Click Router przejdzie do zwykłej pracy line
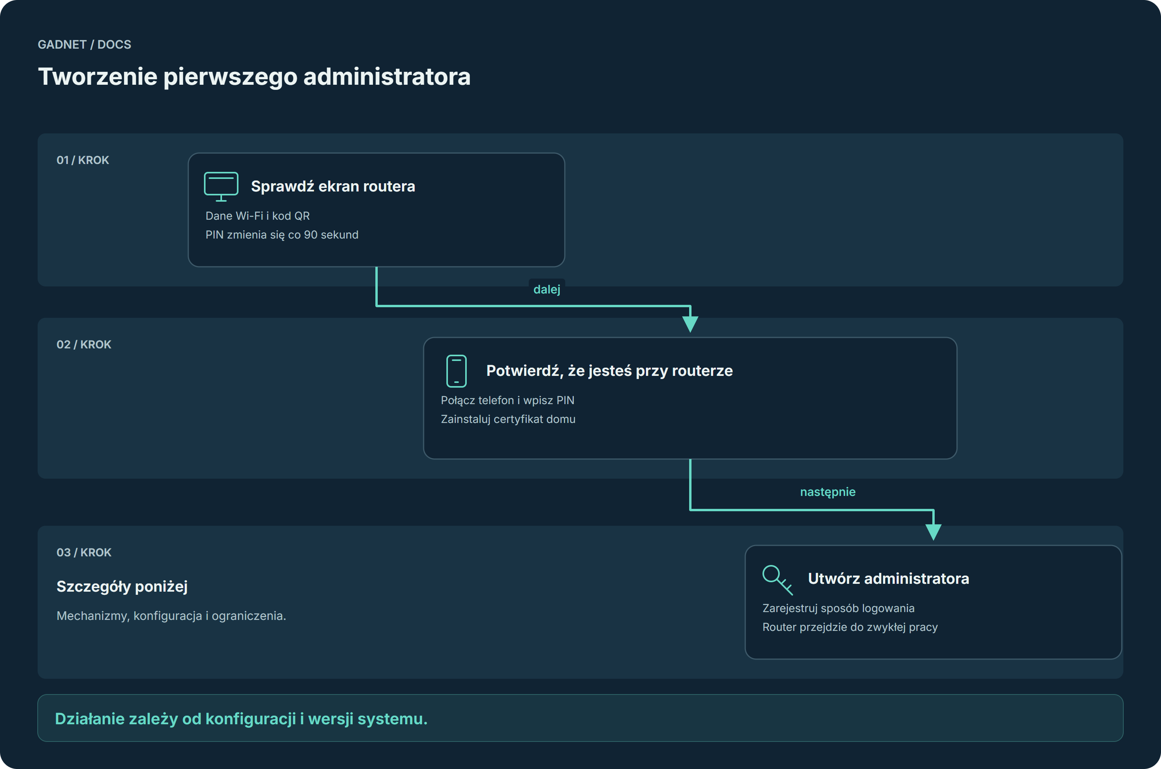Screen dimensions: 1161x769 [850, 627]
